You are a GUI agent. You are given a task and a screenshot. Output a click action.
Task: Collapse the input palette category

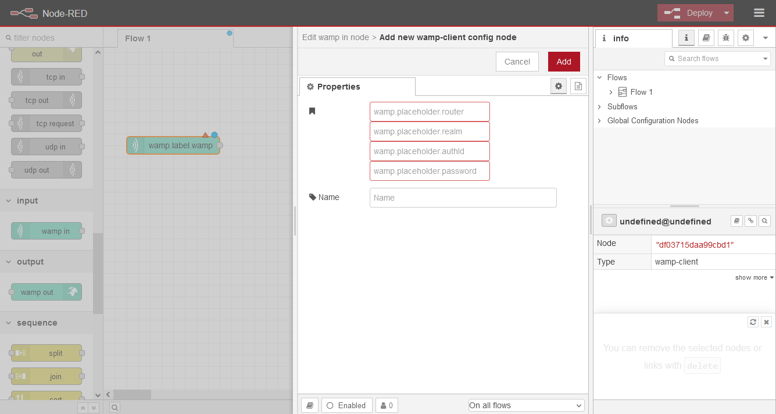point(9,201)
